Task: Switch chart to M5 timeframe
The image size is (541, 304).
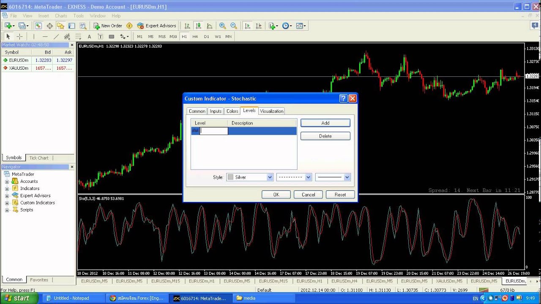Action: pos(150,37)
